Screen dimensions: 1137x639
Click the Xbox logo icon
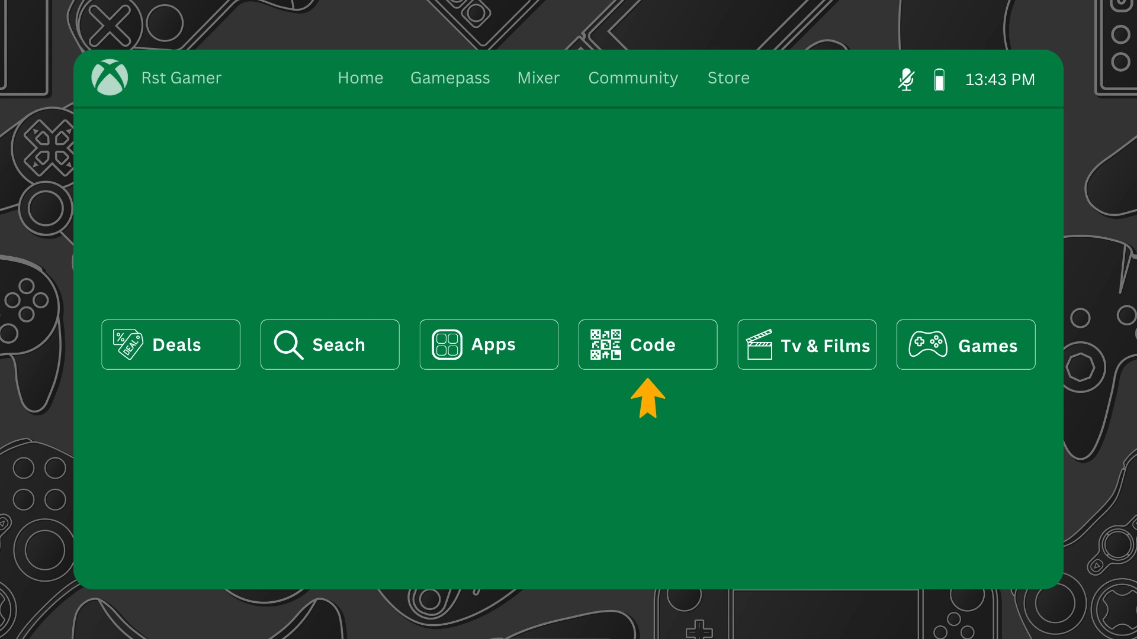click(x=110, y=78)
